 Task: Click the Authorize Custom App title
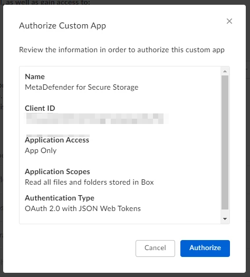(x=62, y=26)
